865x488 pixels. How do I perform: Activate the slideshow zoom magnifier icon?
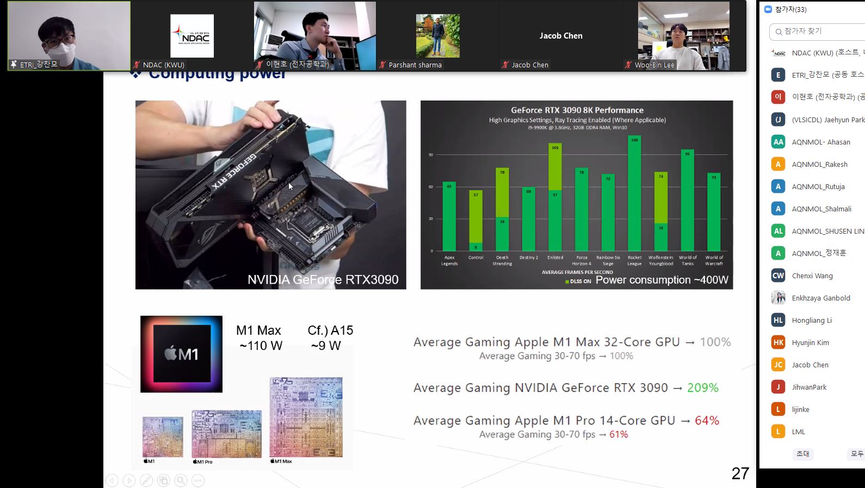[x=181, y=480]
